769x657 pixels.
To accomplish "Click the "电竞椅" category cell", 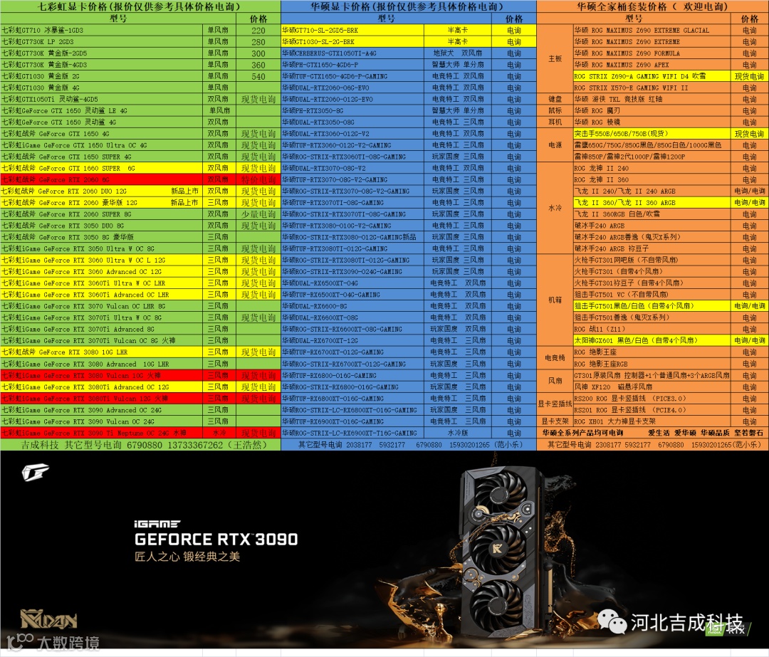I will 555,358.
